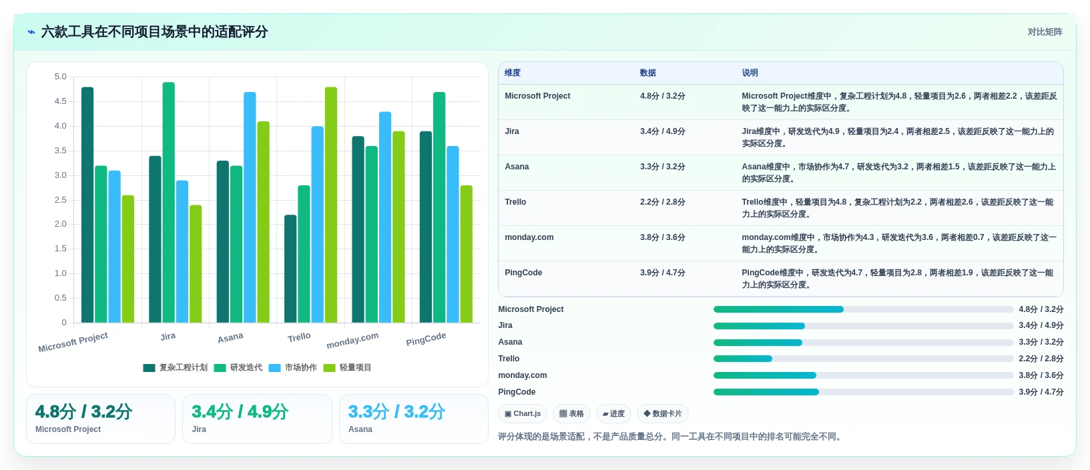Click the 维度 column header
Screen dimensions: 1090x470
point(513,73)
